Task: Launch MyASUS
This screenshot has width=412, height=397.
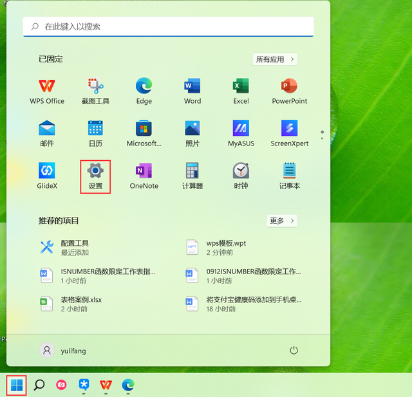Action: [x=241, y=134]
